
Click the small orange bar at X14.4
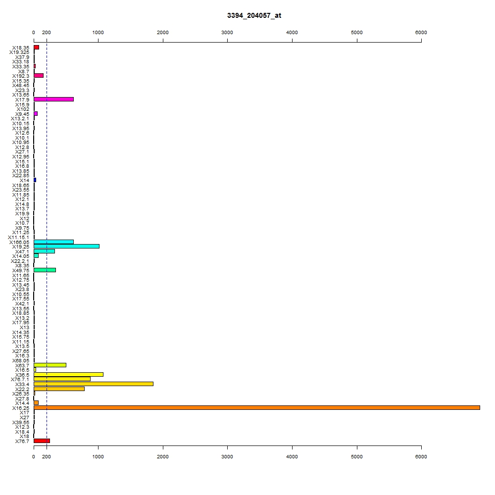coord(36,403)
